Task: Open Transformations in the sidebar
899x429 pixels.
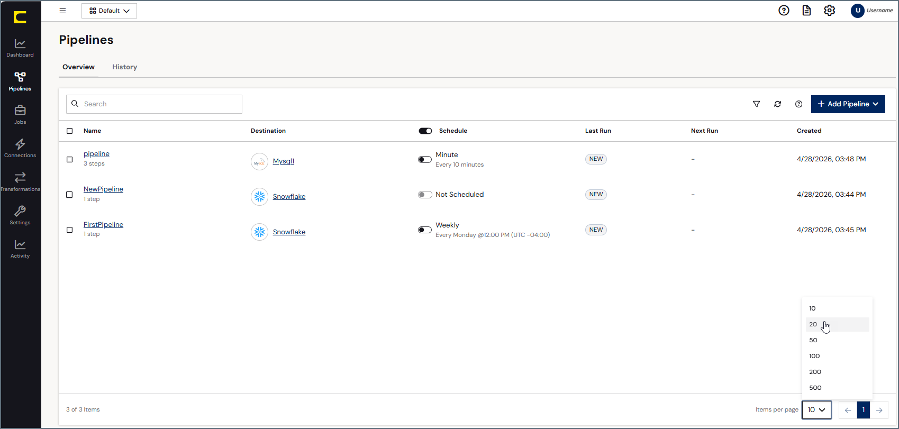Action: coord(20,182)
